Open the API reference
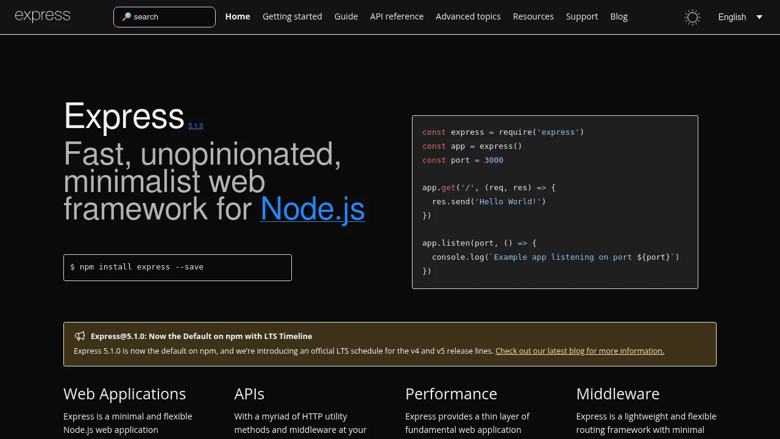 (x=397, y=16)
